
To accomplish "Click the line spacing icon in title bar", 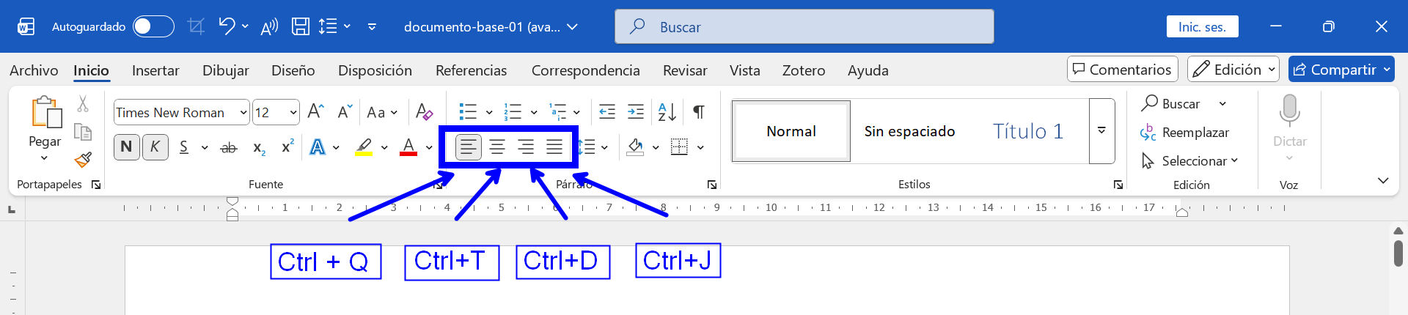I will coord(328,26).
